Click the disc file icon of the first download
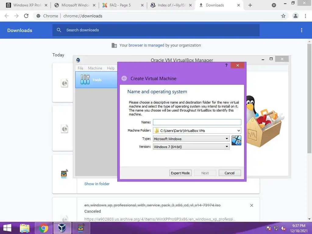Image resolution: width=312 pixels, height=234 pixels. (65, 83)
